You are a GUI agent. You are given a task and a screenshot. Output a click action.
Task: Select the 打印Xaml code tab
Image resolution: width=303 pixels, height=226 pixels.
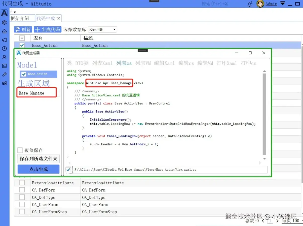point(227,63)
